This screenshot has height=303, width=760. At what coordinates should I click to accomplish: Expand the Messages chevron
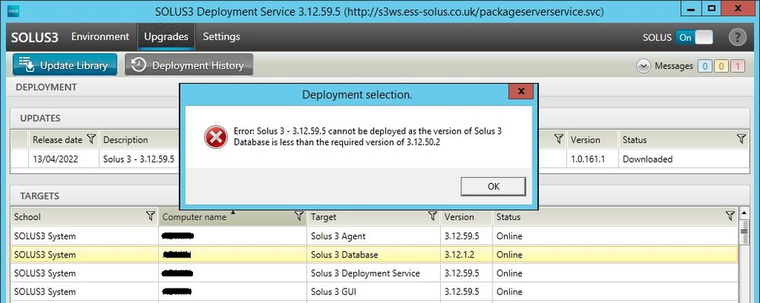tap(643, 66)
